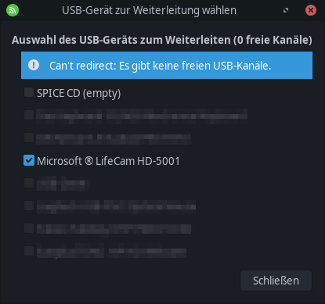Click the blurred device name at list bottom
Image resolution: width=325 pixels, height=304 pixels.
tap(111, 251)
